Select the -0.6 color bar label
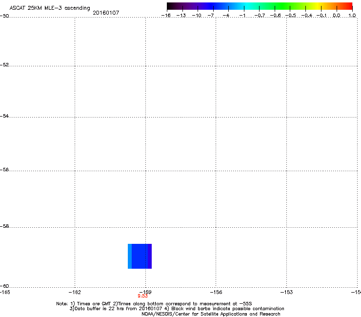The image size is (361, 317). pos(275,16)
